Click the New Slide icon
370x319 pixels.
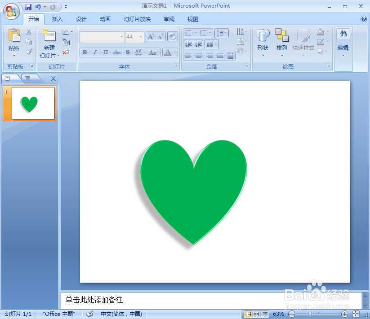(49, 35)
